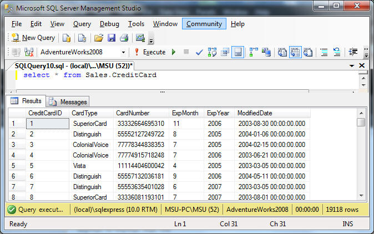Select the Results to Text icon
This screenshot has height=234, width=374.
pyautogui.click(x=282, y=52)
